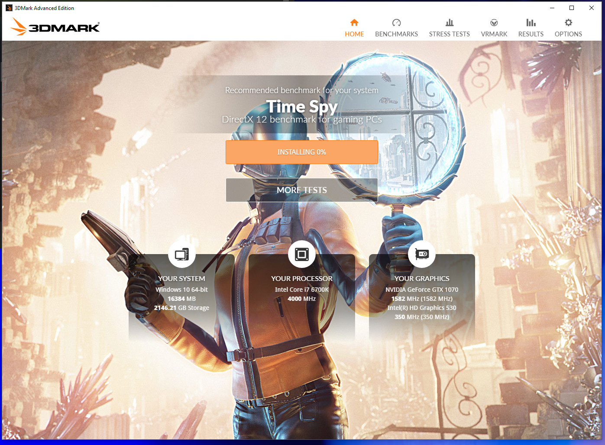Click the Options gear icon

coord(568,23)
